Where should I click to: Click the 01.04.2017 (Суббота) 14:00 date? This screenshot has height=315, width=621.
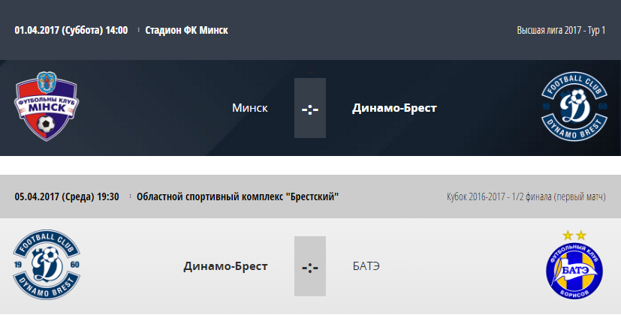[x=71, y=31]
